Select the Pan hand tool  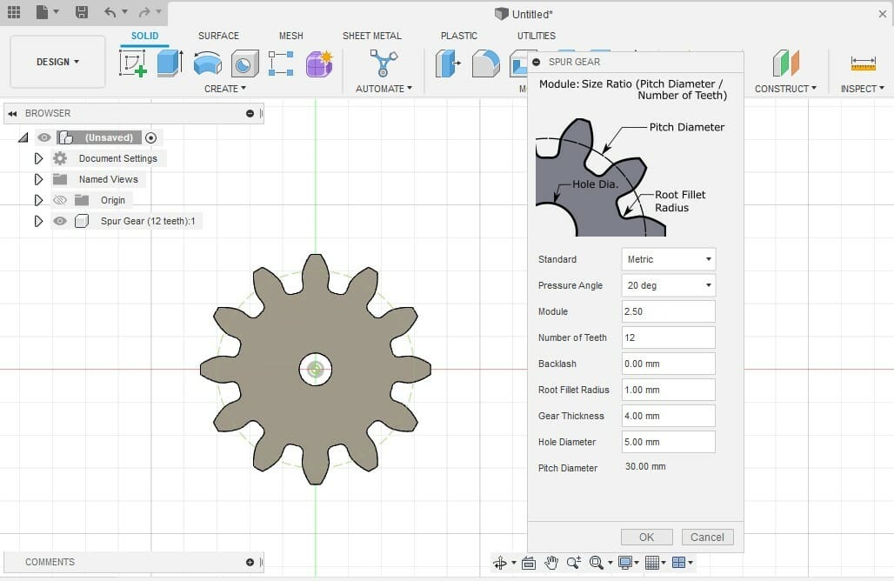click(551, 563)
